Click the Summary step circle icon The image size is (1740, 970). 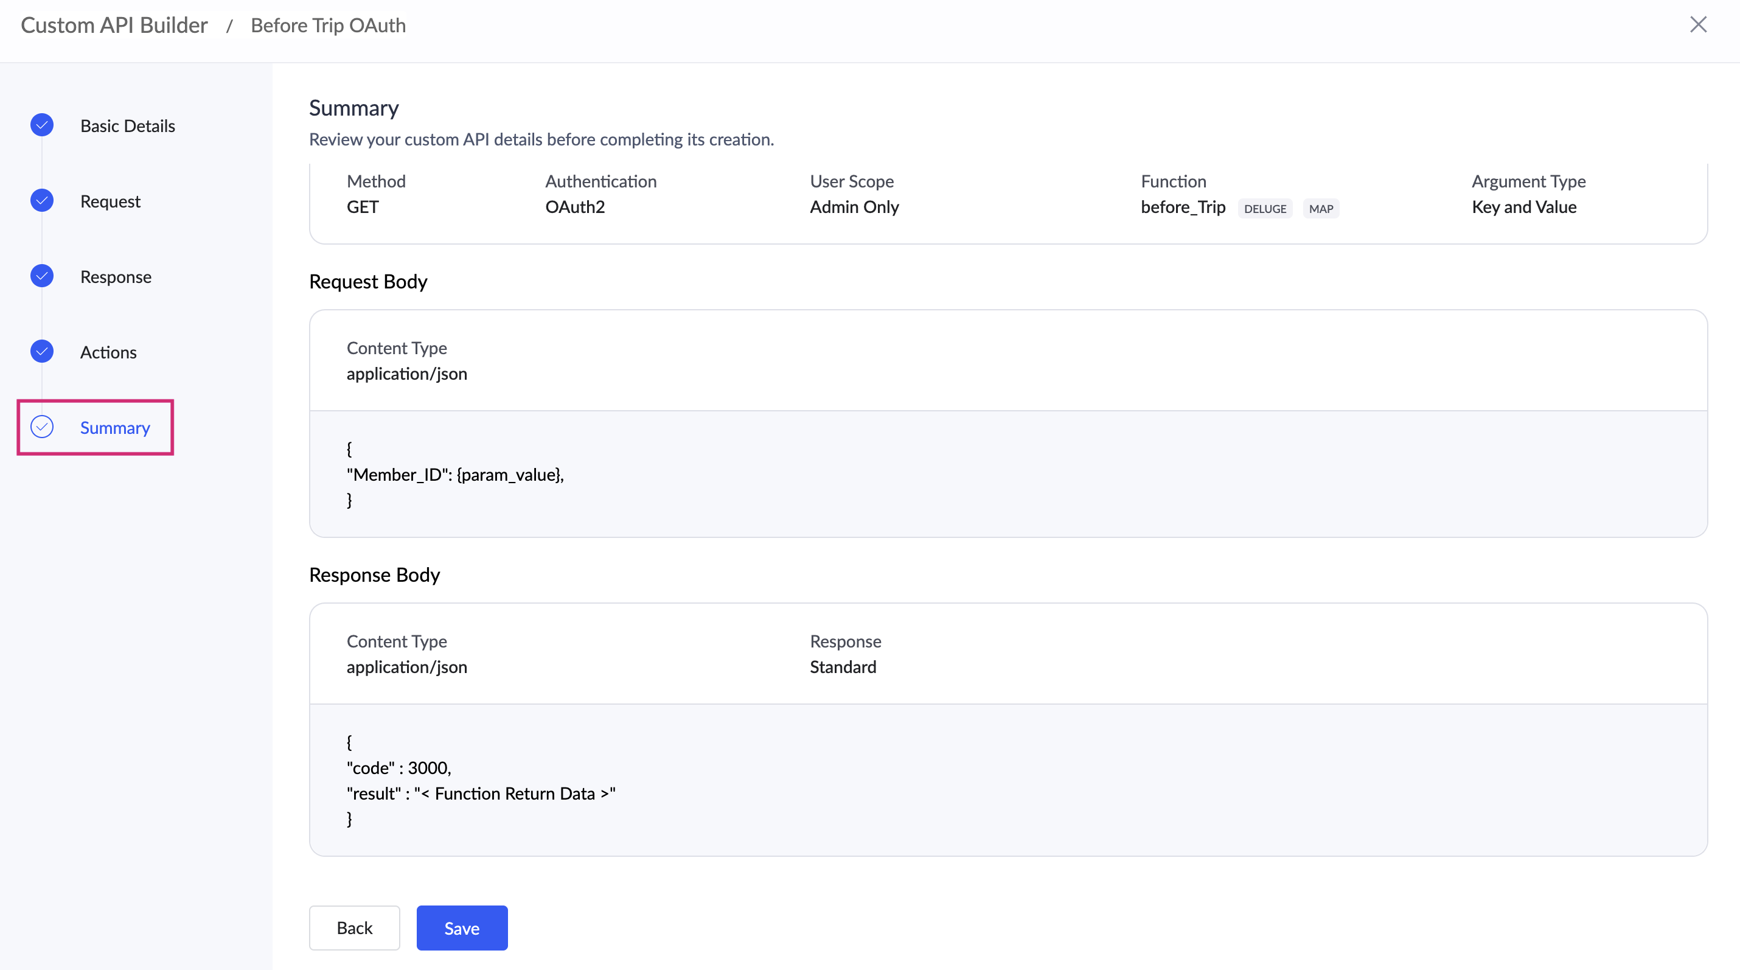(x=42, y=427)
